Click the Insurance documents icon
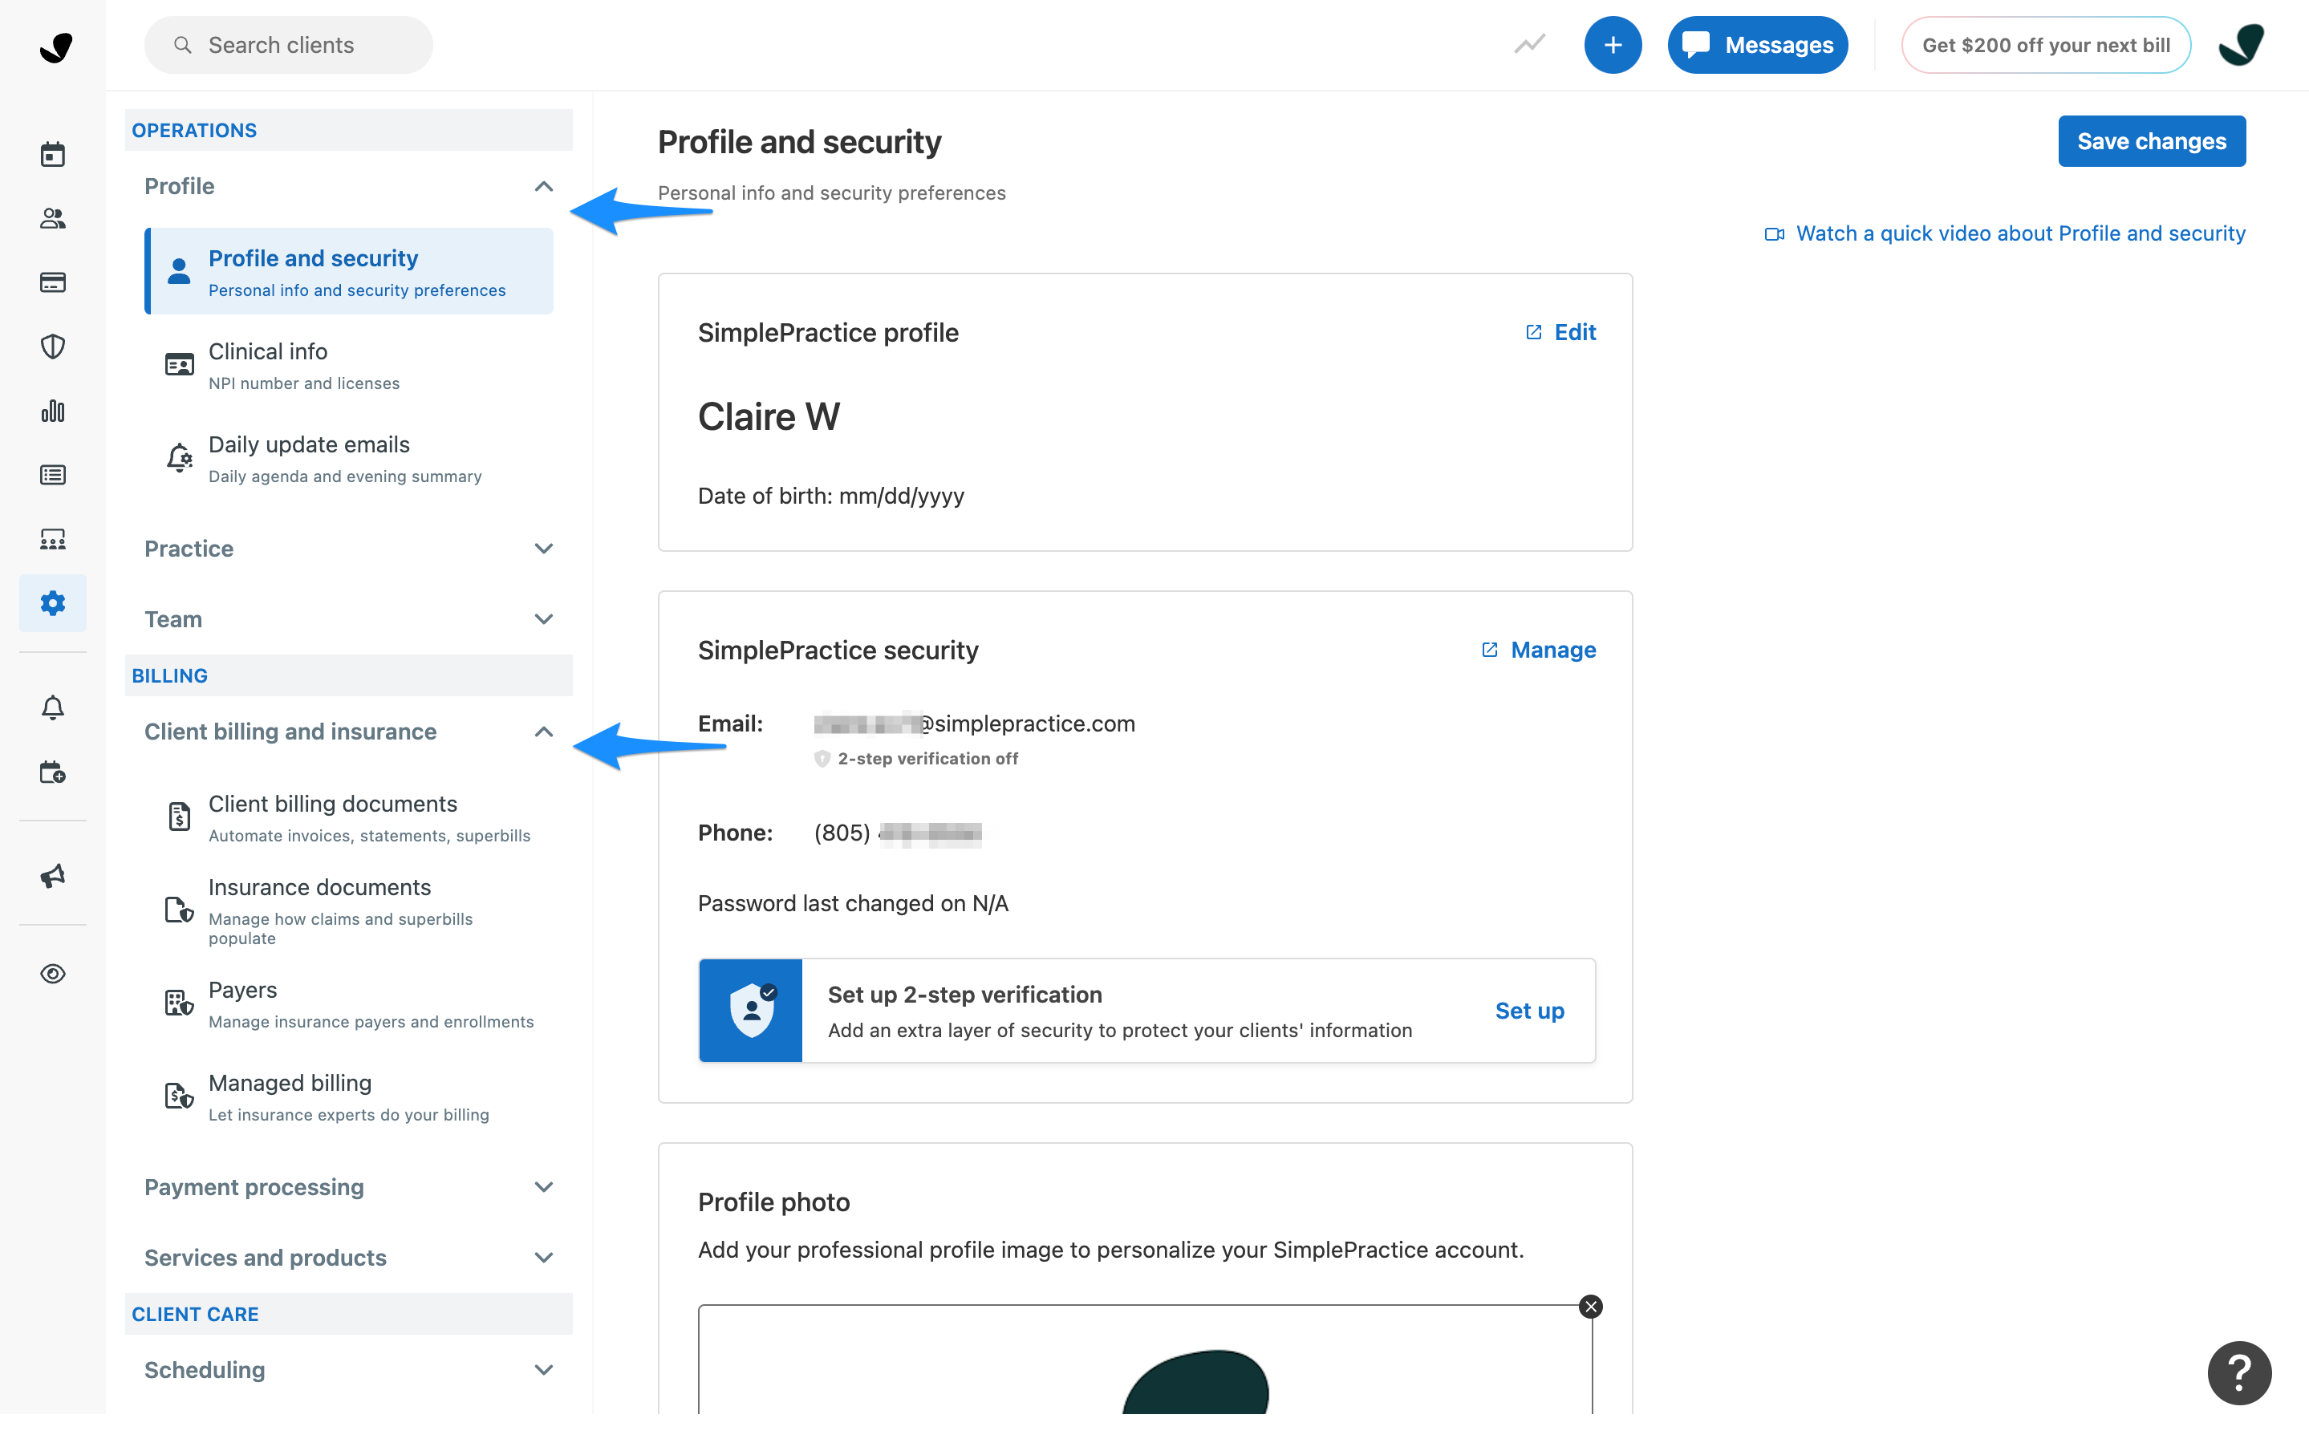This screenshot has width=2309, height=1447. [x=179, y=909]
